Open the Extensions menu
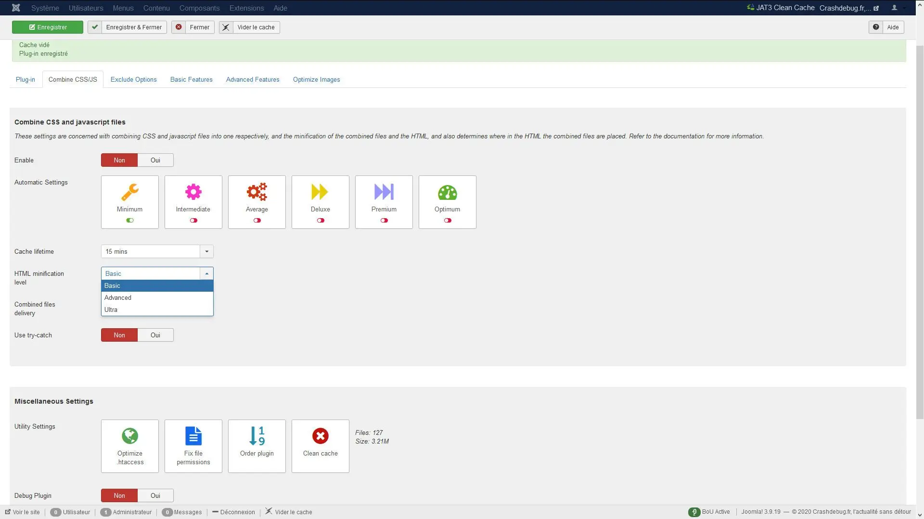Image resolution: width=924 pixels, height=519 pixels. (x=246, y=8)
